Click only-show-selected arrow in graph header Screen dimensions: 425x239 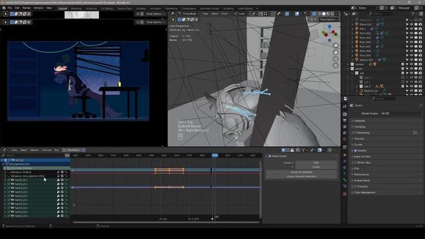pos(284,150)
